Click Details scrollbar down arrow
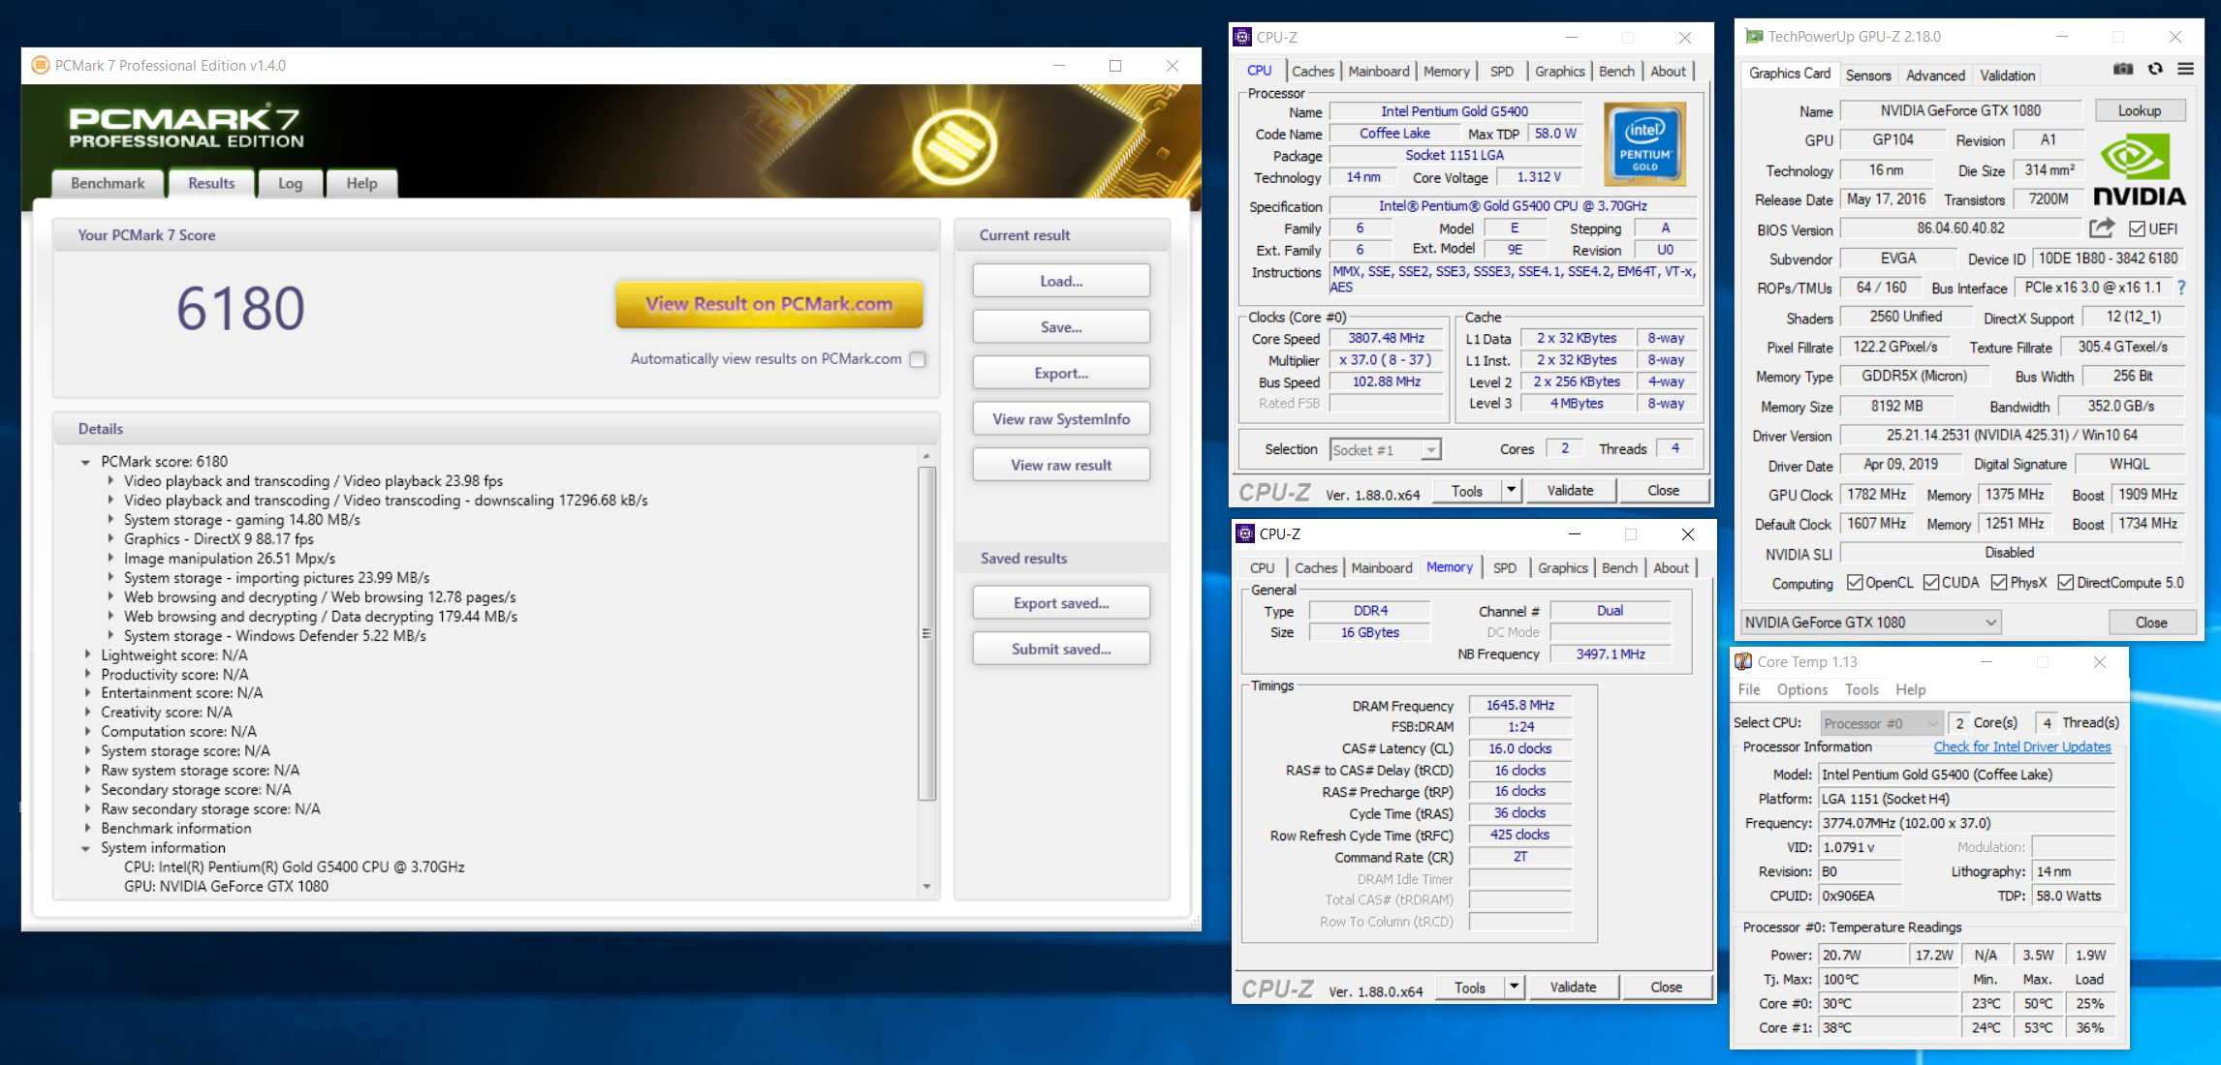This screenshot has height=1065, width=2221. coord(926,886)
